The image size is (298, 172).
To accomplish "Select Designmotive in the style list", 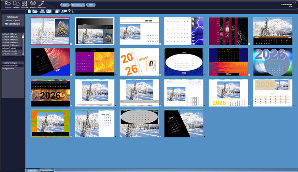I will point(8,69).
